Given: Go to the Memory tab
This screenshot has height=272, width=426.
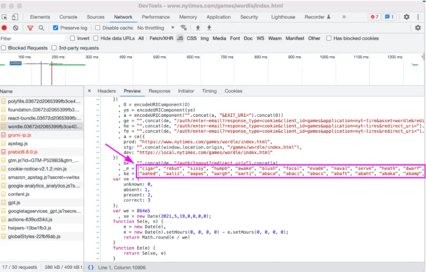Looking at the screenshot, I should coord(188,17).
